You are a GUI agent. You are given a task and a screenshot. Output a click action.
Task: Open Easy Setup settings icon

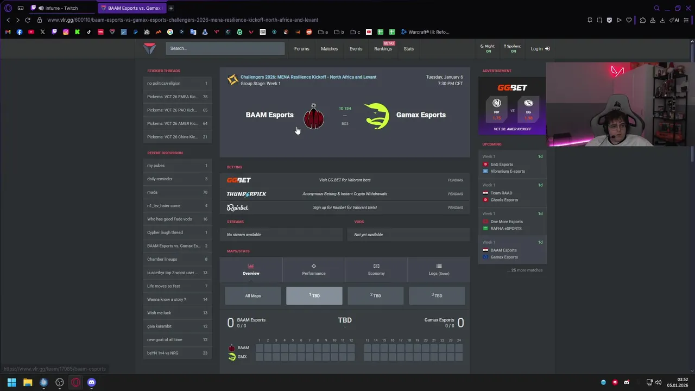coord(687,20)
